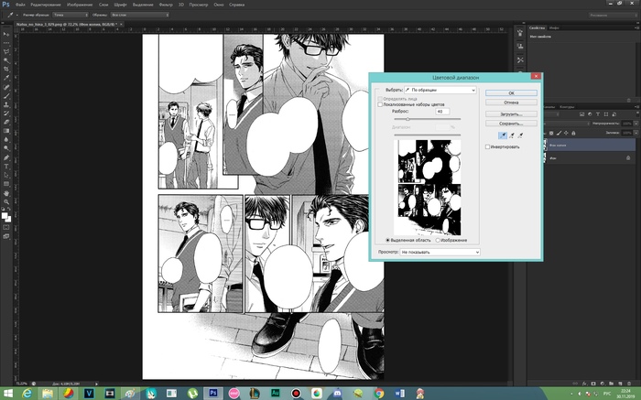Select Изображение radio button
Screen dimensions: 641x400
(438, 240)
